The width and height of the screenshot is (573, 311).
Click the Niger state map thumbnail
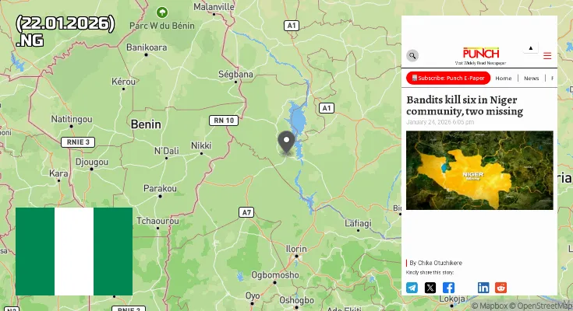(x=479, y=170)
